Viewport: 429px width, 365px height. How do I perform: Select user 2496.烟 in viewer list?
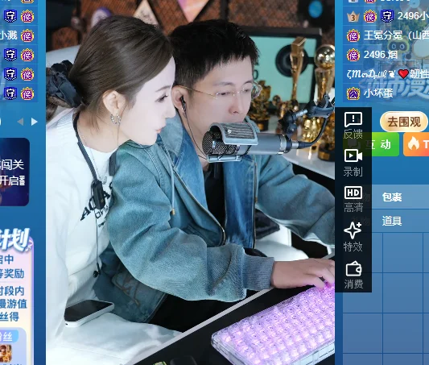point(380,55)
